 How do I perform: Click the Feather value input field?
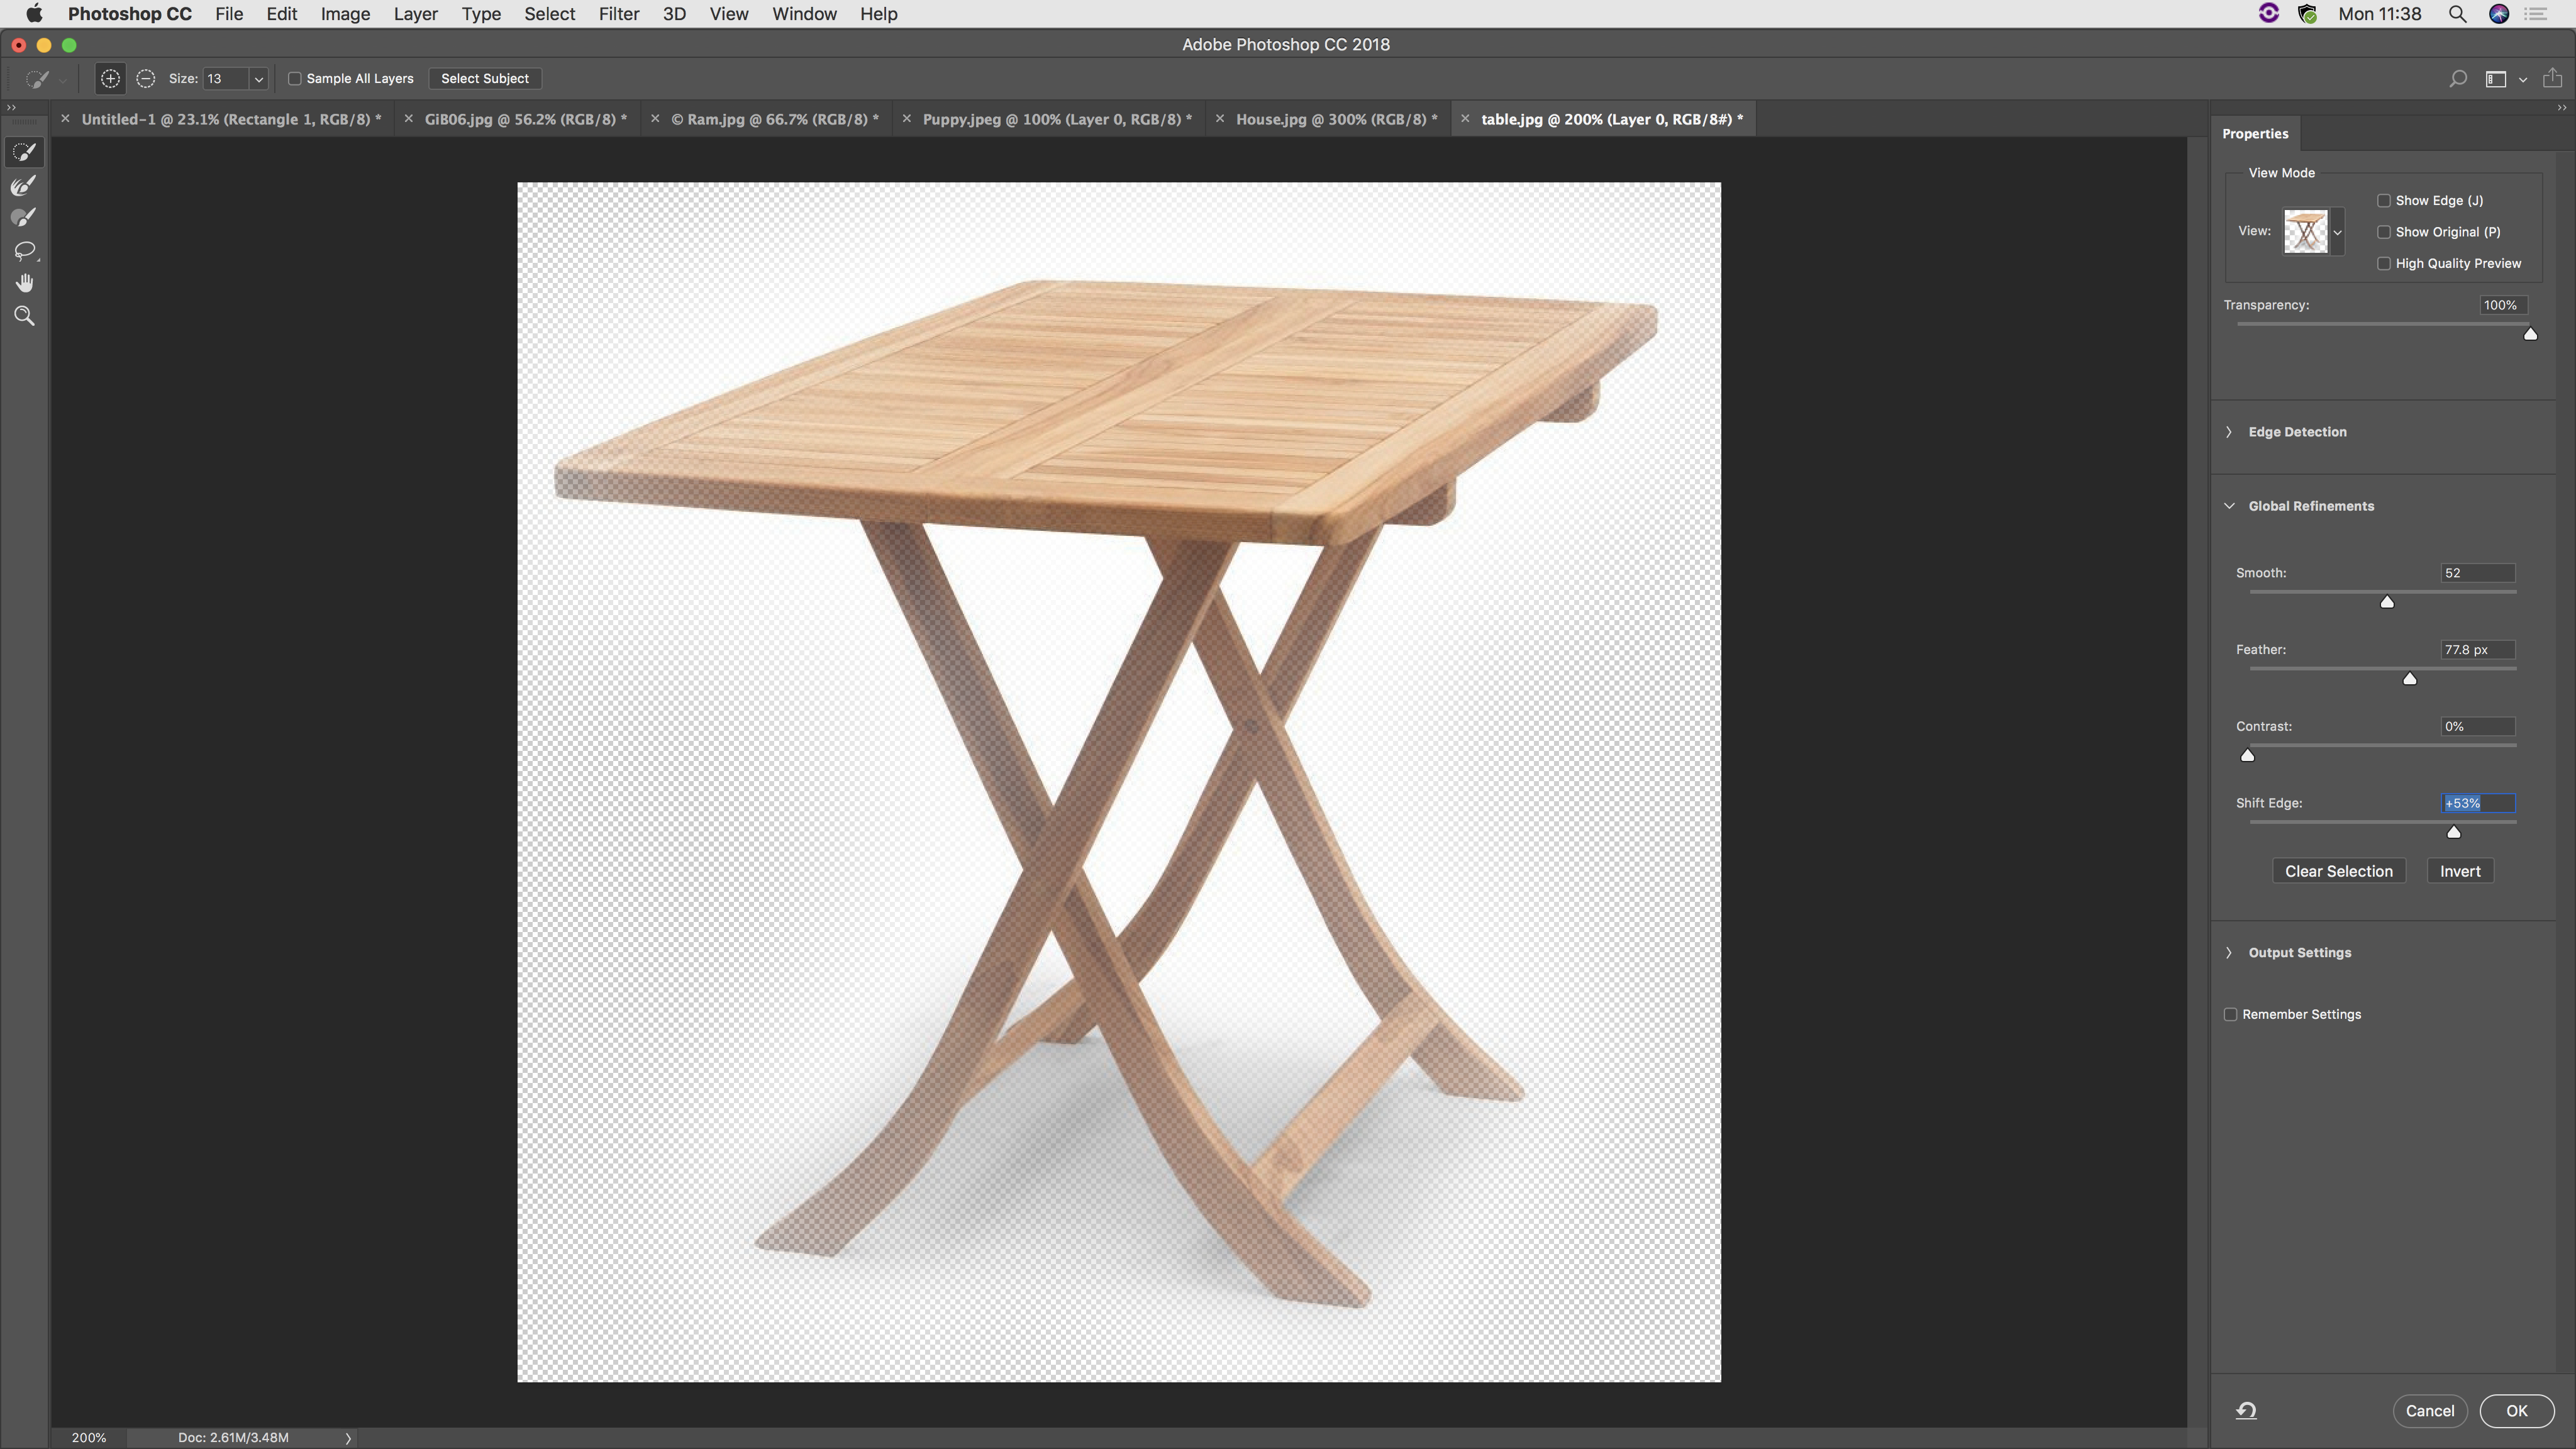click(x=2476, y=650)
